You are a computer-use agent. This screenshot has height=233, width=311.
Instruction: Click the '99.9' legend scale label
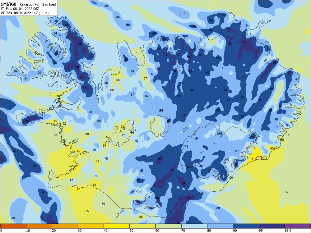tap(288, 231)
